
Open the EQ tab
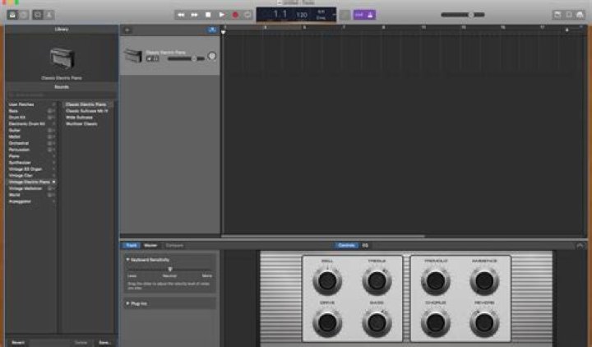coord(365,245)
